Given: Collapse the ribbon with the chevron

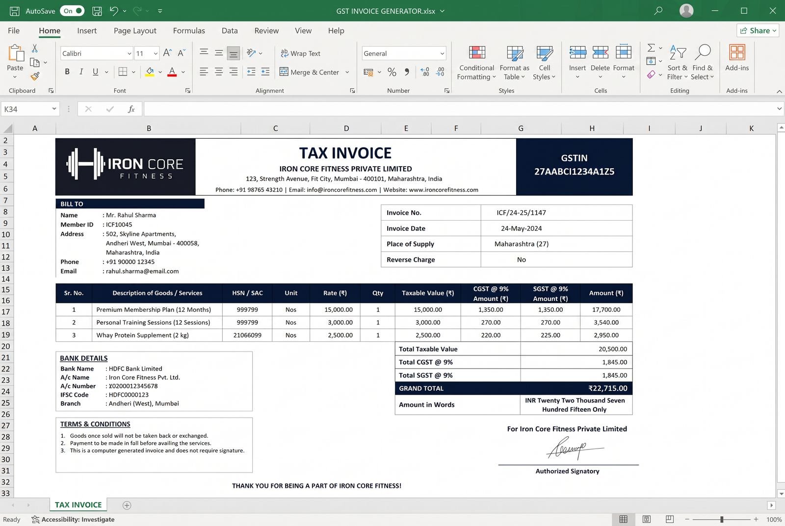Looking at the screenshot, I should (x=779, y=91).
